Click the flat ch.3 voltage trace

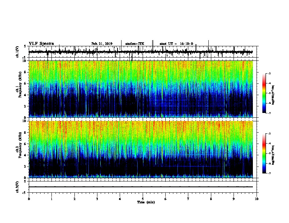[x=141, y=187]
